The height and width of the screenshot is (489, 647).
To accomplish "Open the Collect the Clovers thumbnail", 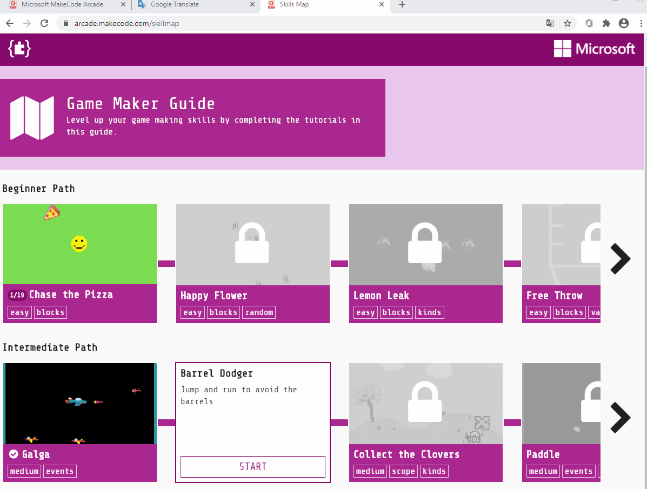I will click(426, 403).
